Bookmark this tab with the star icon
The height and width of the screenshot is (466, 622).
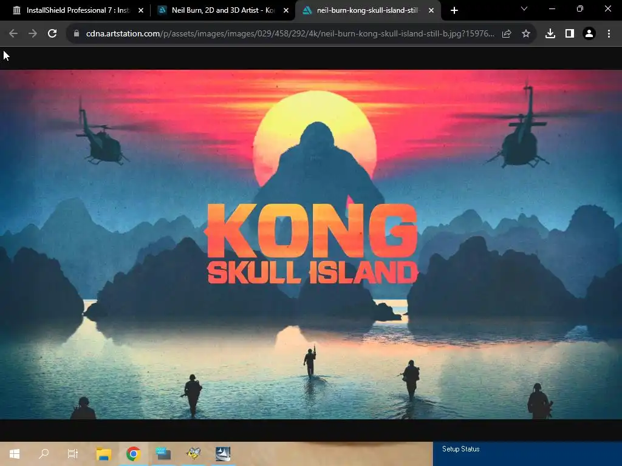[x=526, y=34]
